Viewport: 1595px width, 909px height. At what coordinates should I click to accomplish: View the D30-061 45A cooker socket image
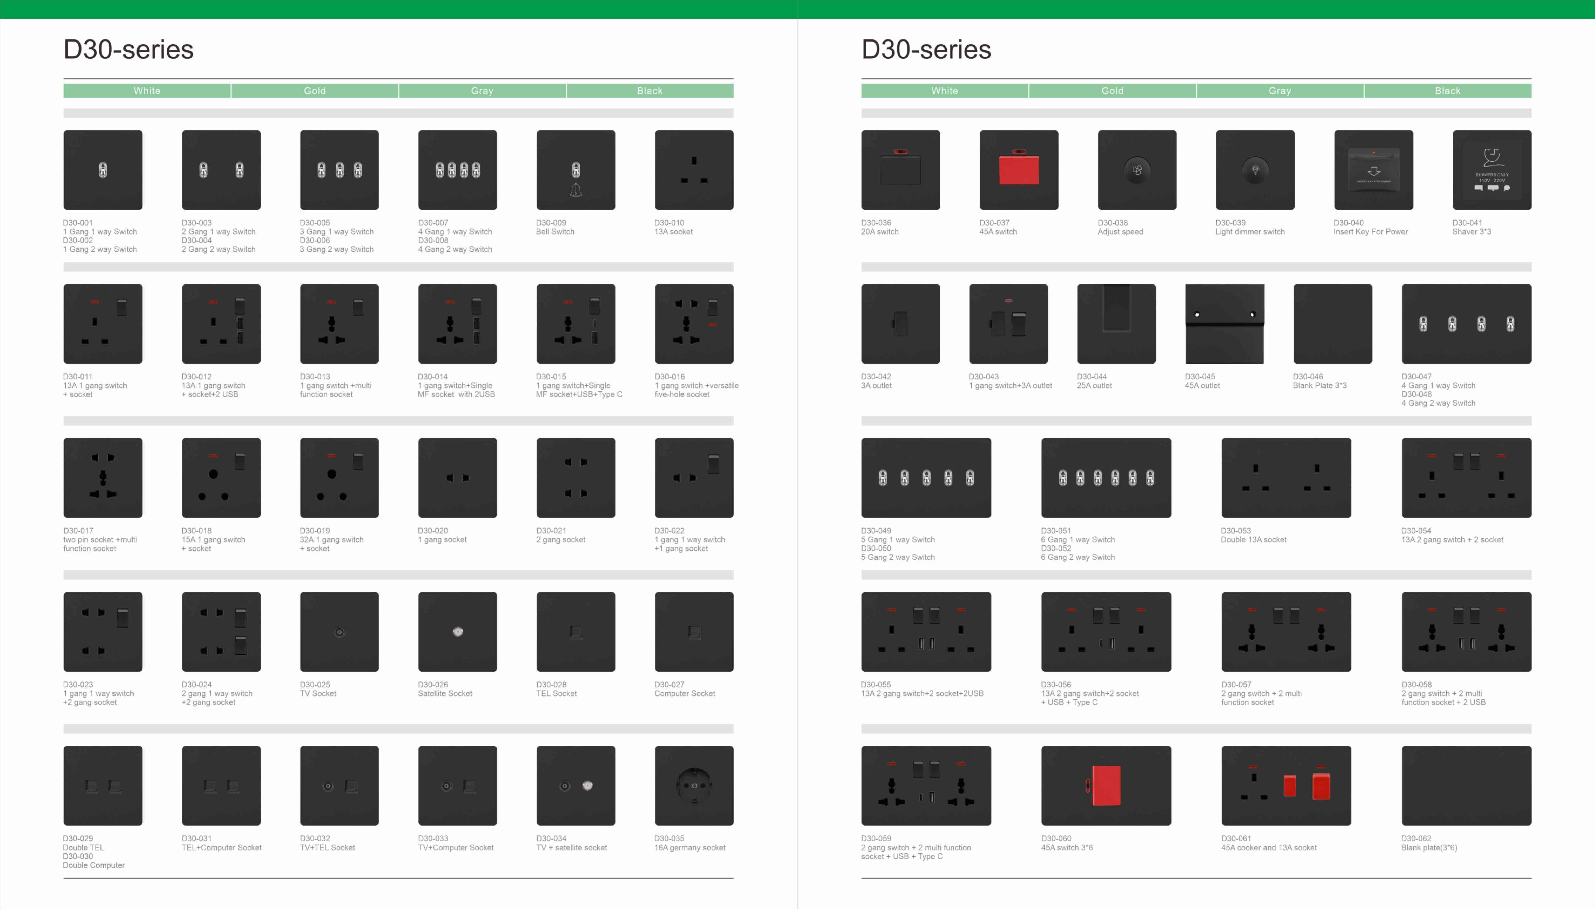(x=1287, y=785)
